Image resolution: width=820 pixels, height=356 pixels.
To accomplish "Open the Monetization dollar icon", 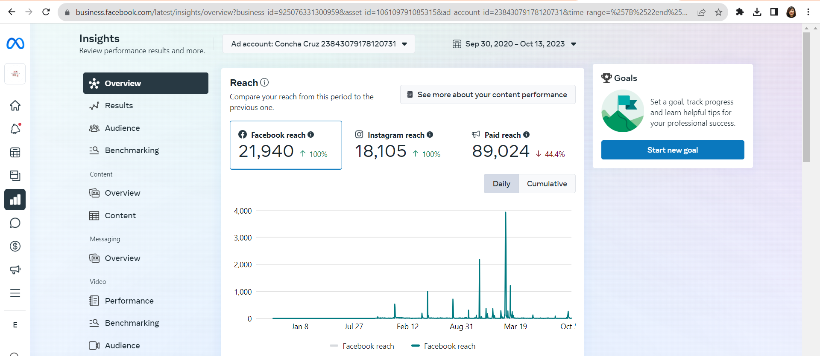I will (15, 246).
